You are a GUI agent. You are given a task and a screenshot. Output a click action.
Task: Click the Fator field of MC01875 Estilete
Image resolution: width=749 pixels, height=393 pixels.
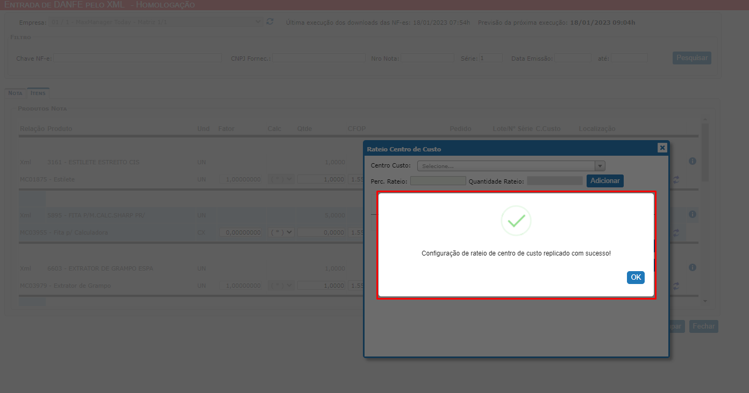(x=240, y=179)
